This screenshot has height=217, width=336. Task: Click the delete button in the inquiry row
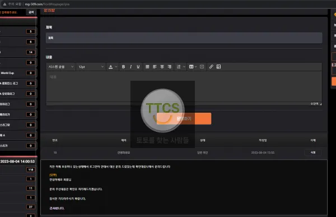[313, 153]
